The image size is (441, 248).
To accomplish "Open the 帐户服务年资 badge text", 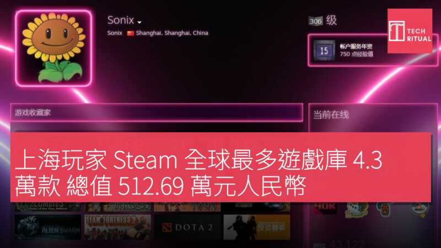I will [x=356, y=46].
